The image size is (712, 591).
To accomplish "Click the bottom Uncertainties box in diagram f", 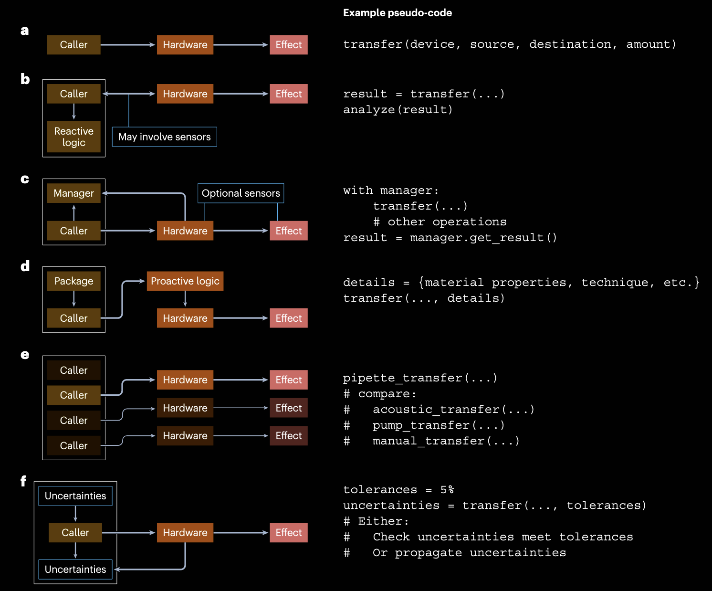I will (x=75, y=570).
